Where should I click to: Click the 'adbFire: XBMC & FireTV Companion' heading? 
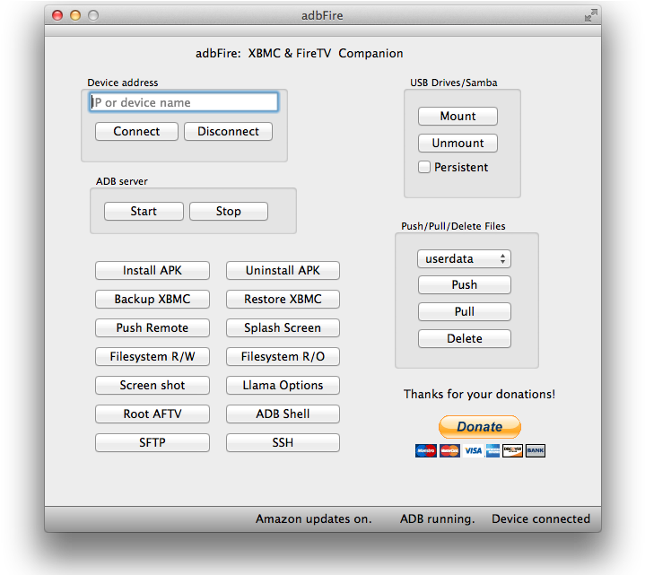(x=300, y=53)
